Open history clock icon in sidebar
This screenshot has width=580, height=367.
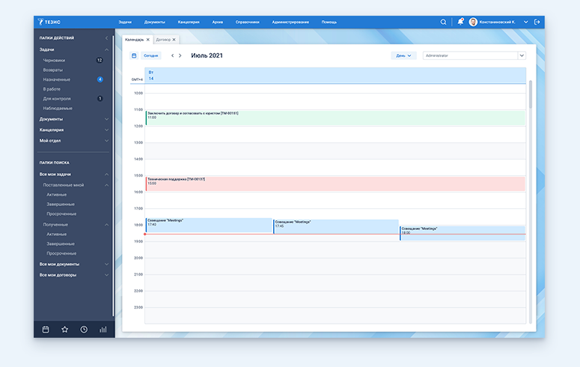point(84,329)
